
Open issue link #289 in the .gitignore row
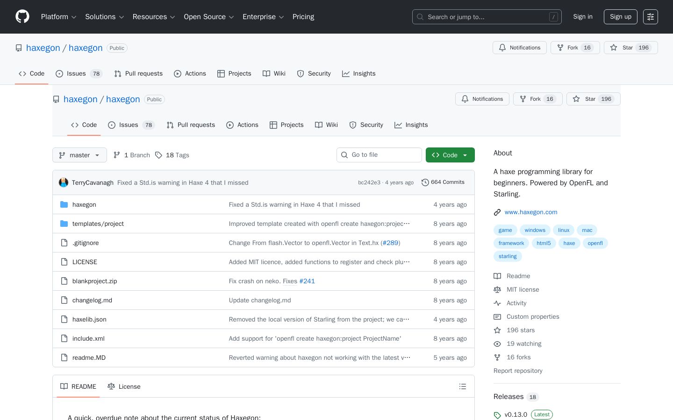(x=390, y=243)
